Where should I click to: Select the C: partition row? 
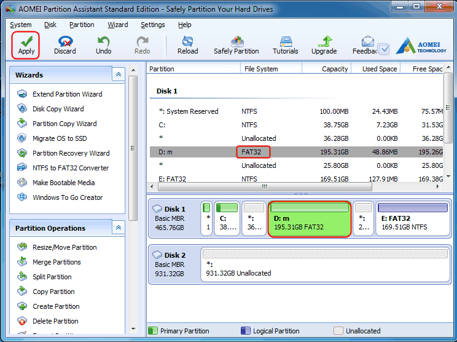pyautogui.click(x=297, y=125)
